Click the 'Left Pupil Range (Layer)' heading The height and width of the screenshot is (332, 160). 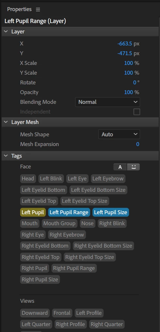click(x=35, y=21)
